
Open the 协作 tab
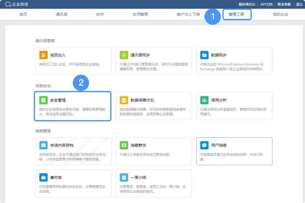(100, 14)
